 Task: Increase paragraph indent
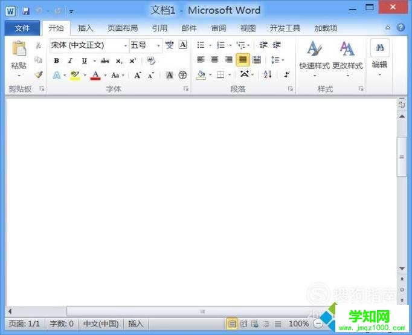coord(277,45)
